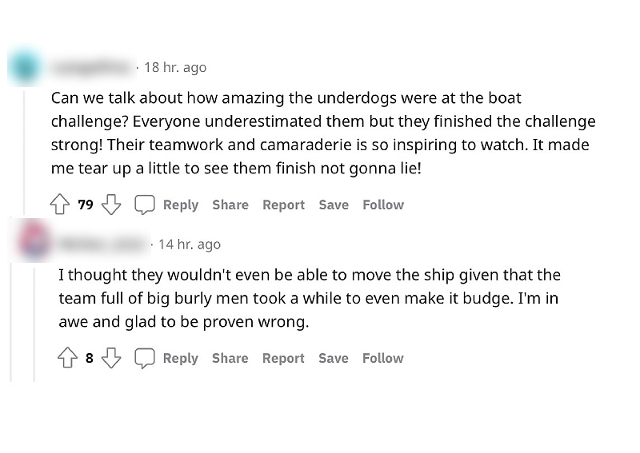Report the comment posted 14 hr. ago
Image resolution: width=640 pixels, height=453 pixels.
pyautogui.click(x=283, y=359)
